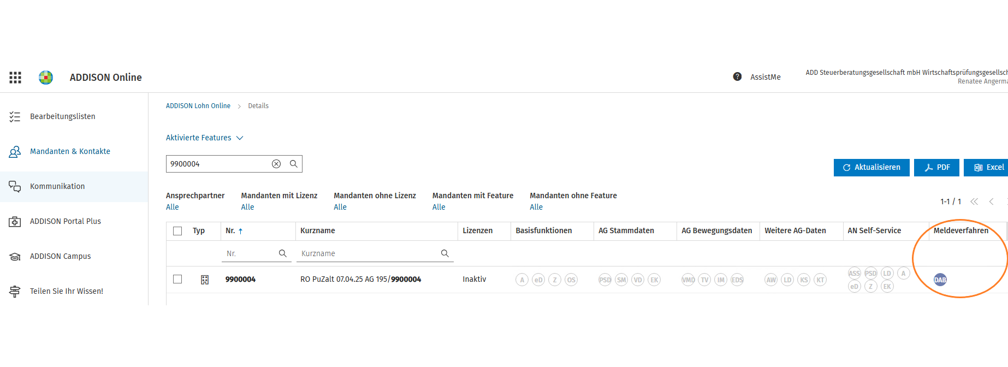Viewport: 1008px width, 367px height.
Task: Open Mandanten & Kontakte in sidebar
Action: (x=70, y=151)
